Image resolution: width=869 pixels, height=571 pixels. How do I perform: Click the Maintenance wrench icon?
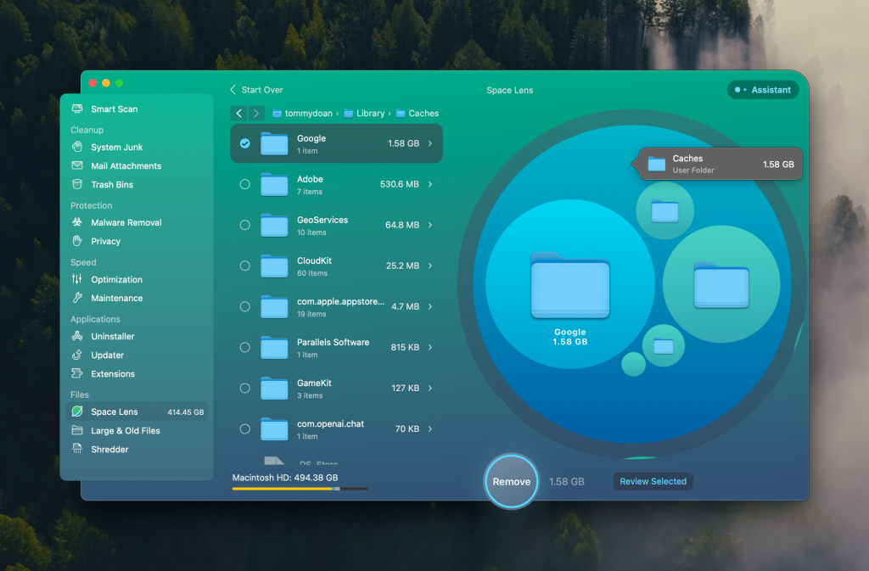pos(77,299)
